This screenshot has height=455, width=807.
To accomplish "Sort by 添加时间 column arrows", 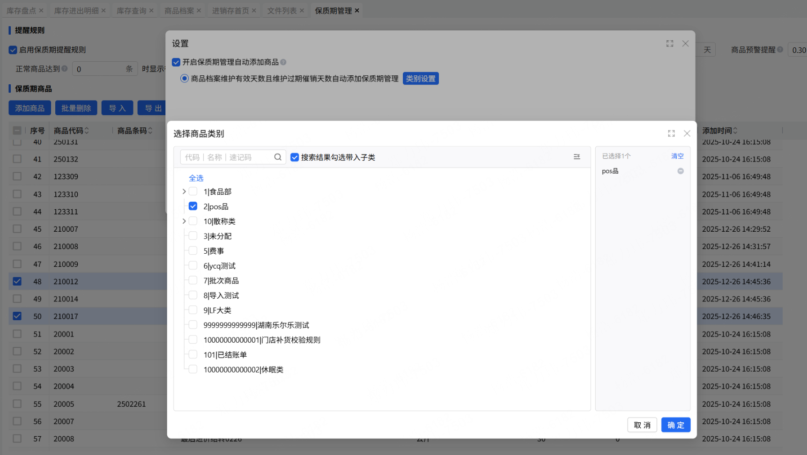I will tap(735, 131).
